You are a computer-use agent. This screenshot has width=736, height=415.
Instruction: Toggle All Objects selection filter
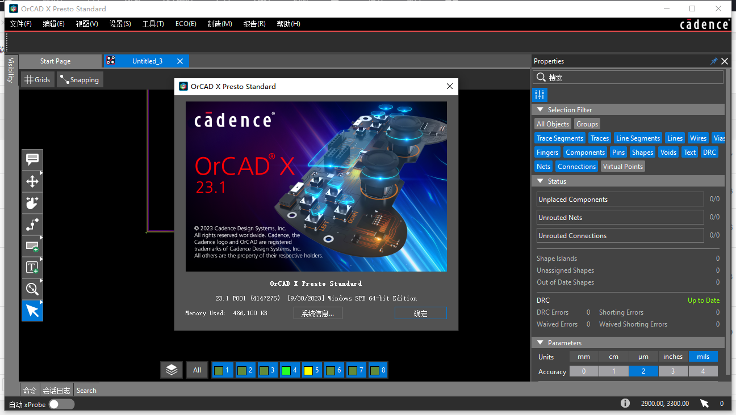[553, 124]
